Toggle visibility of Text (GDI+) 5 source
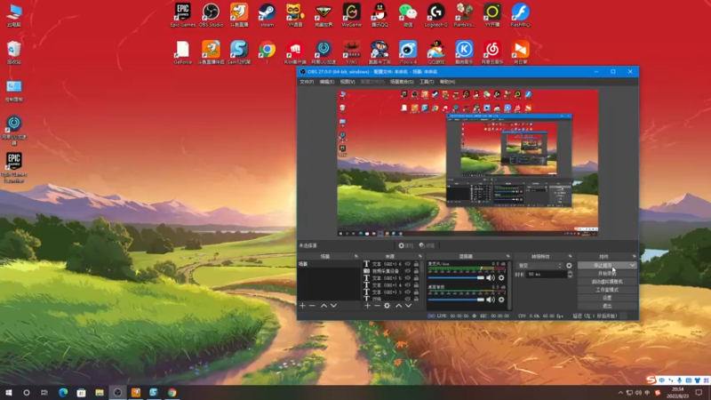 tap(408, 278)
